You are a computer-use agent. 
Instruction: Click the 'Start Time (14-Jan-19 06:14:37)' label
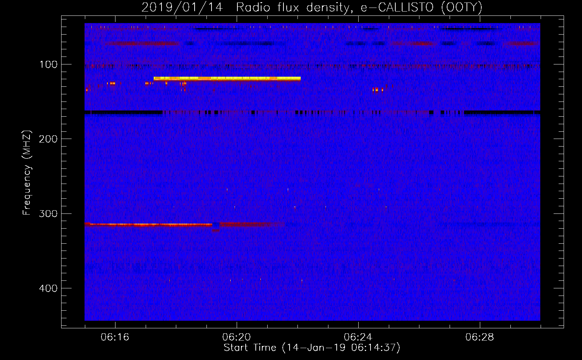tap(312, 348)
